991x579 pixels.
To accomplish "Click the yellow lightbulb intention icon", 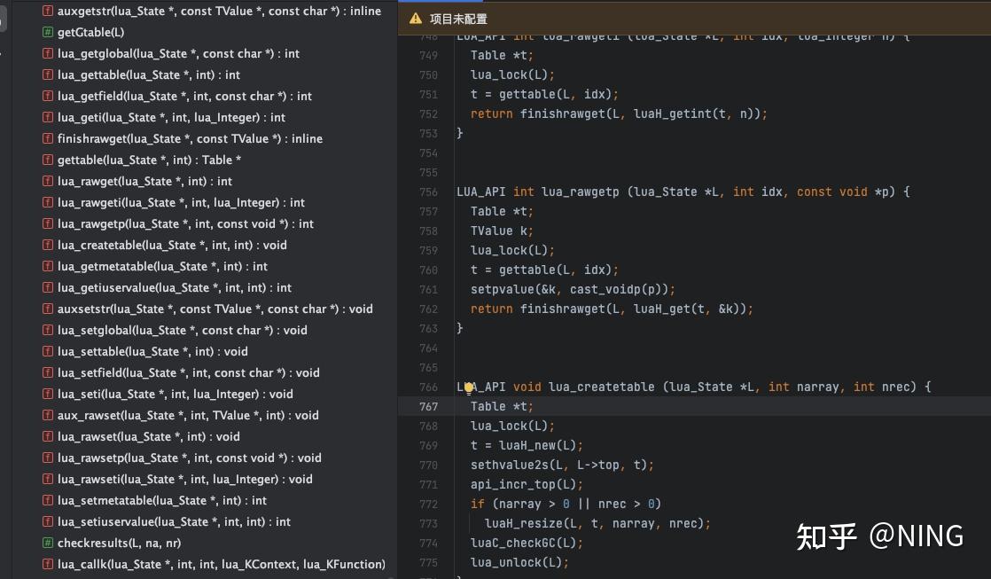I will click(x=468, y=387).
